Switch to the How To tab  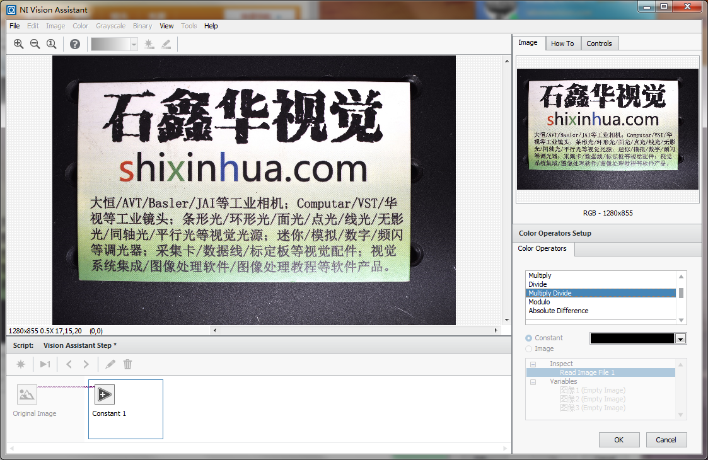(562, 43)
